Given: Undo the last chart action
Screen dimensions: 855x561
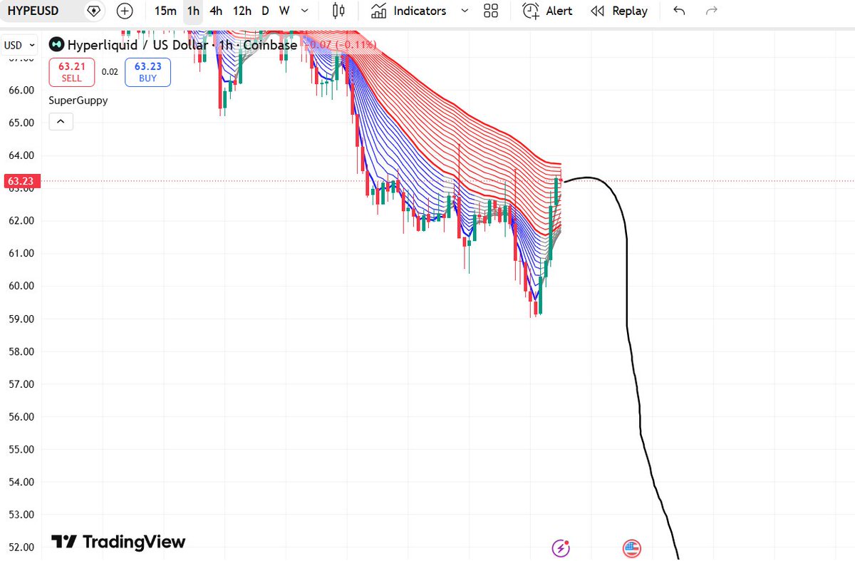Looking at the screenshot, I should pyautogui.click(x=679, y=11).
